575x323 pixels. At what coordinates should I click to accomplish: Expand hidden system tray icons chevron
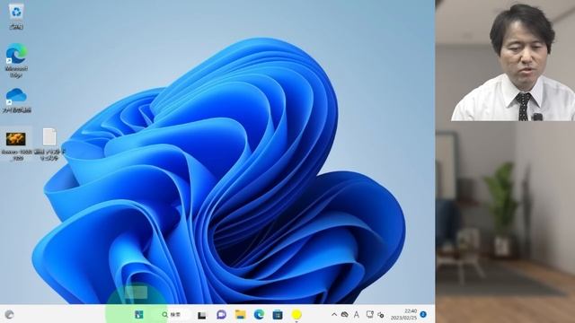(334, 315)
